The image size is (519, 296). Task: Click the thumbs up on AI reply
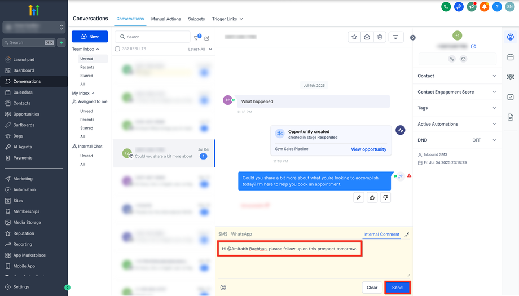coord(372,197)
